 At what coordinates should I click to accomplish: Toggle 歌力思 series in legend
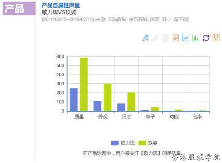(123, 143)
